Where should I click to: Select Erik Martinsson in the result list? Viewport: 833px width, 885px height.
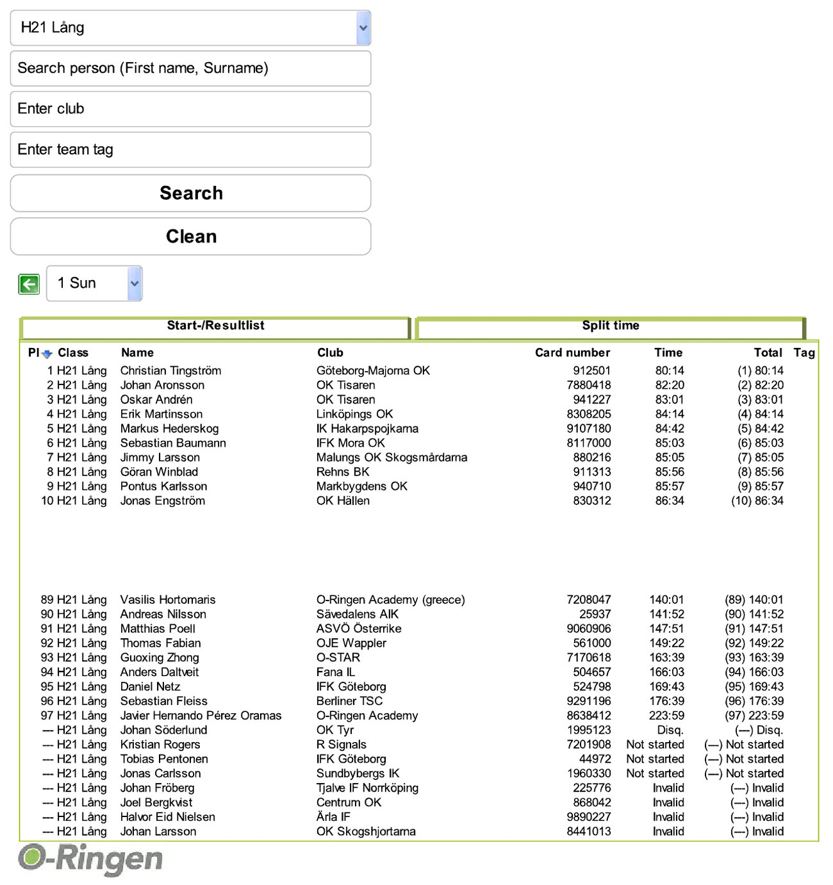click(x=161, y=414)
